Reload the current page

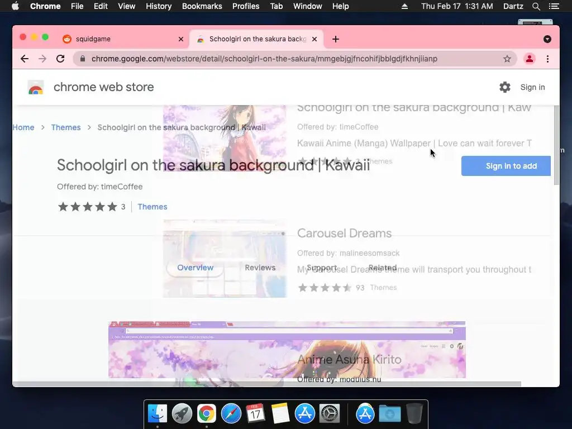(60, 59)
